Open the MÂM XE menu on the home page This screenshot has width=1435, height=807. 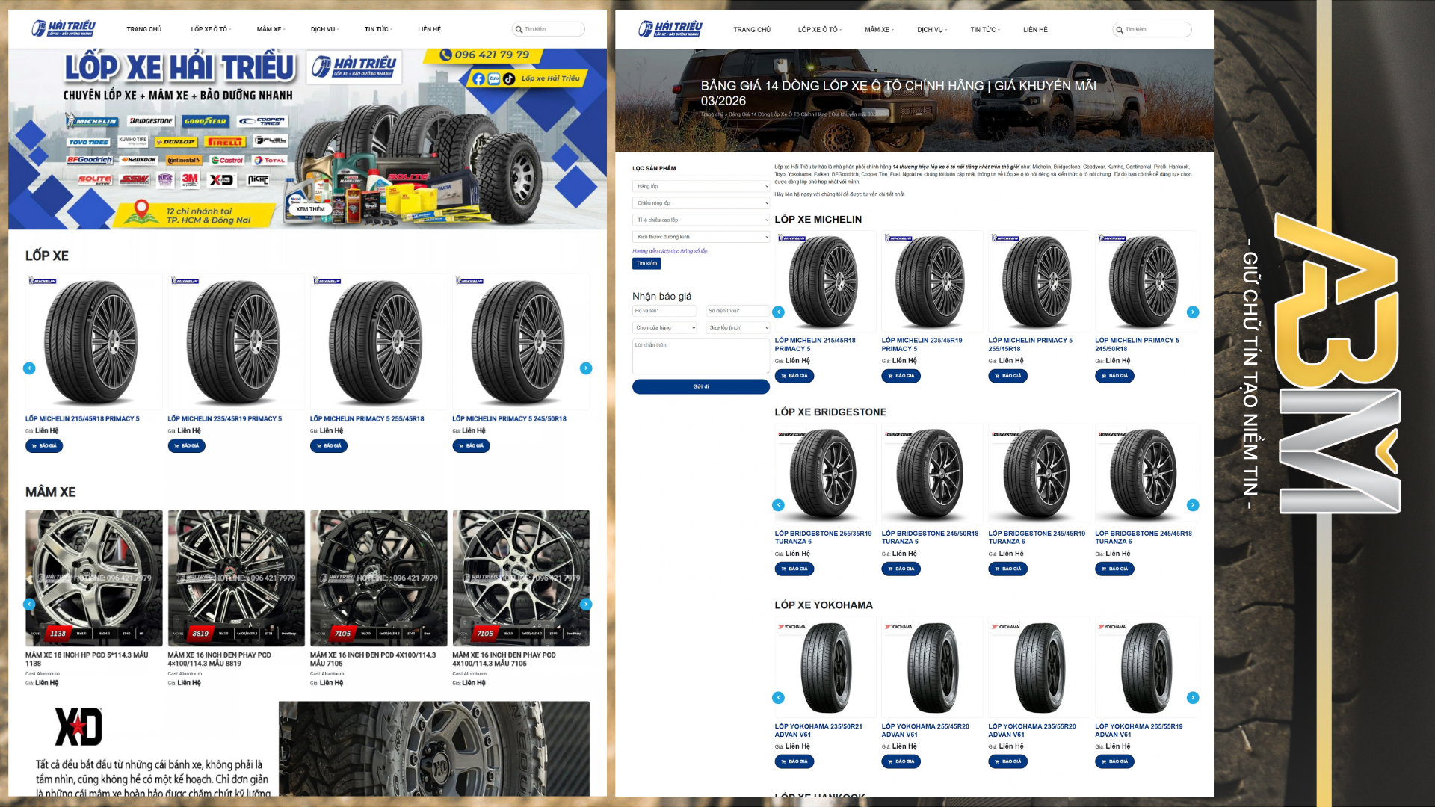click(x=271, y=29)
